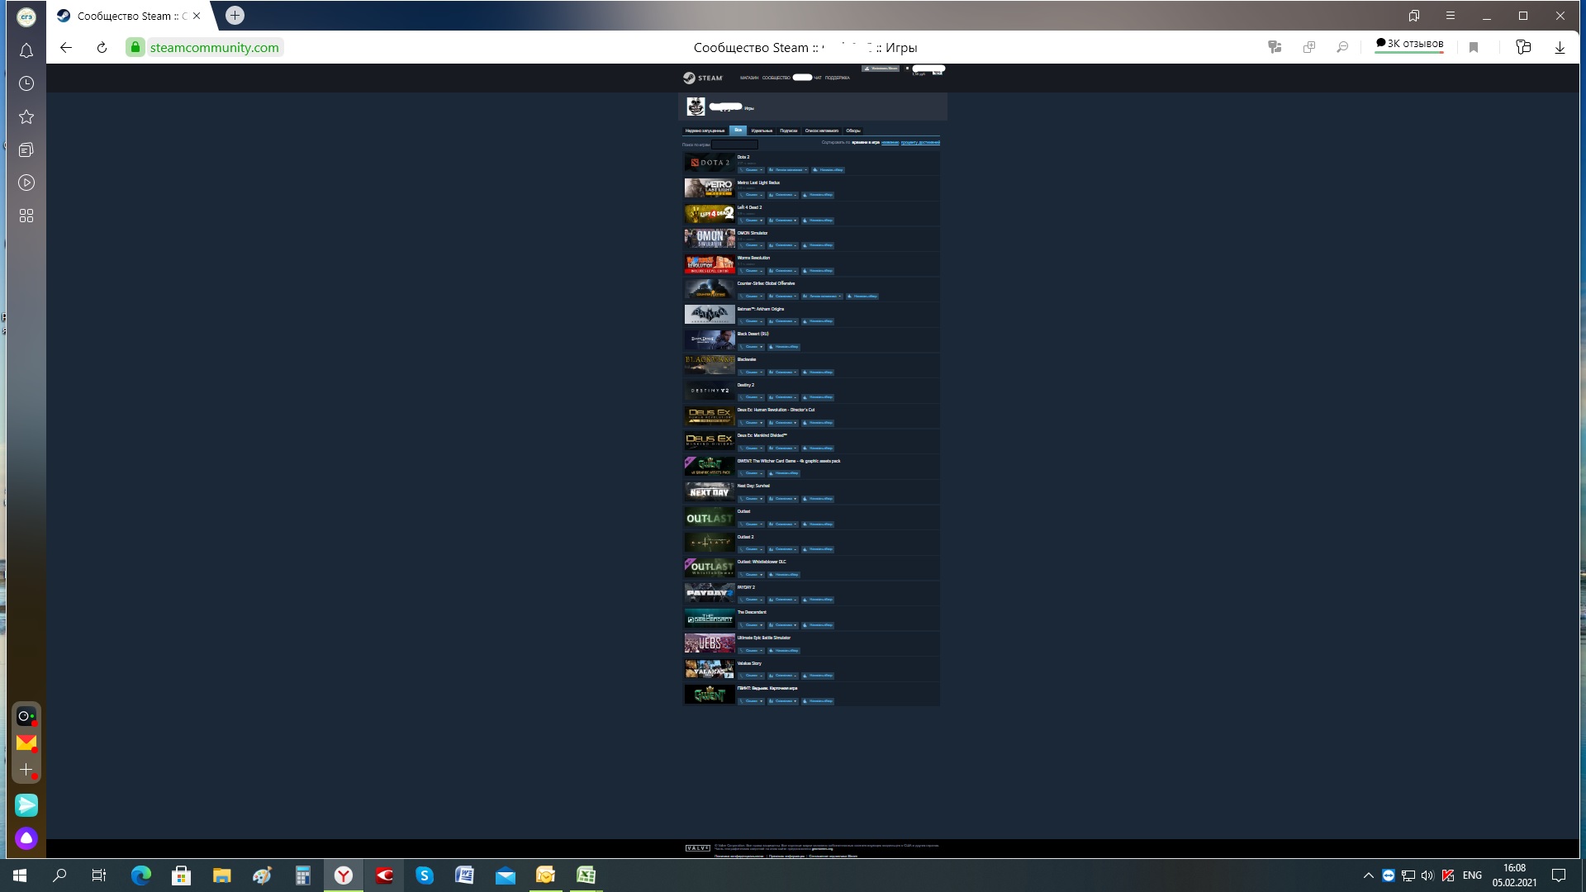Open Word from the taskbar
Screen dimensions: 1586x892
464,875
